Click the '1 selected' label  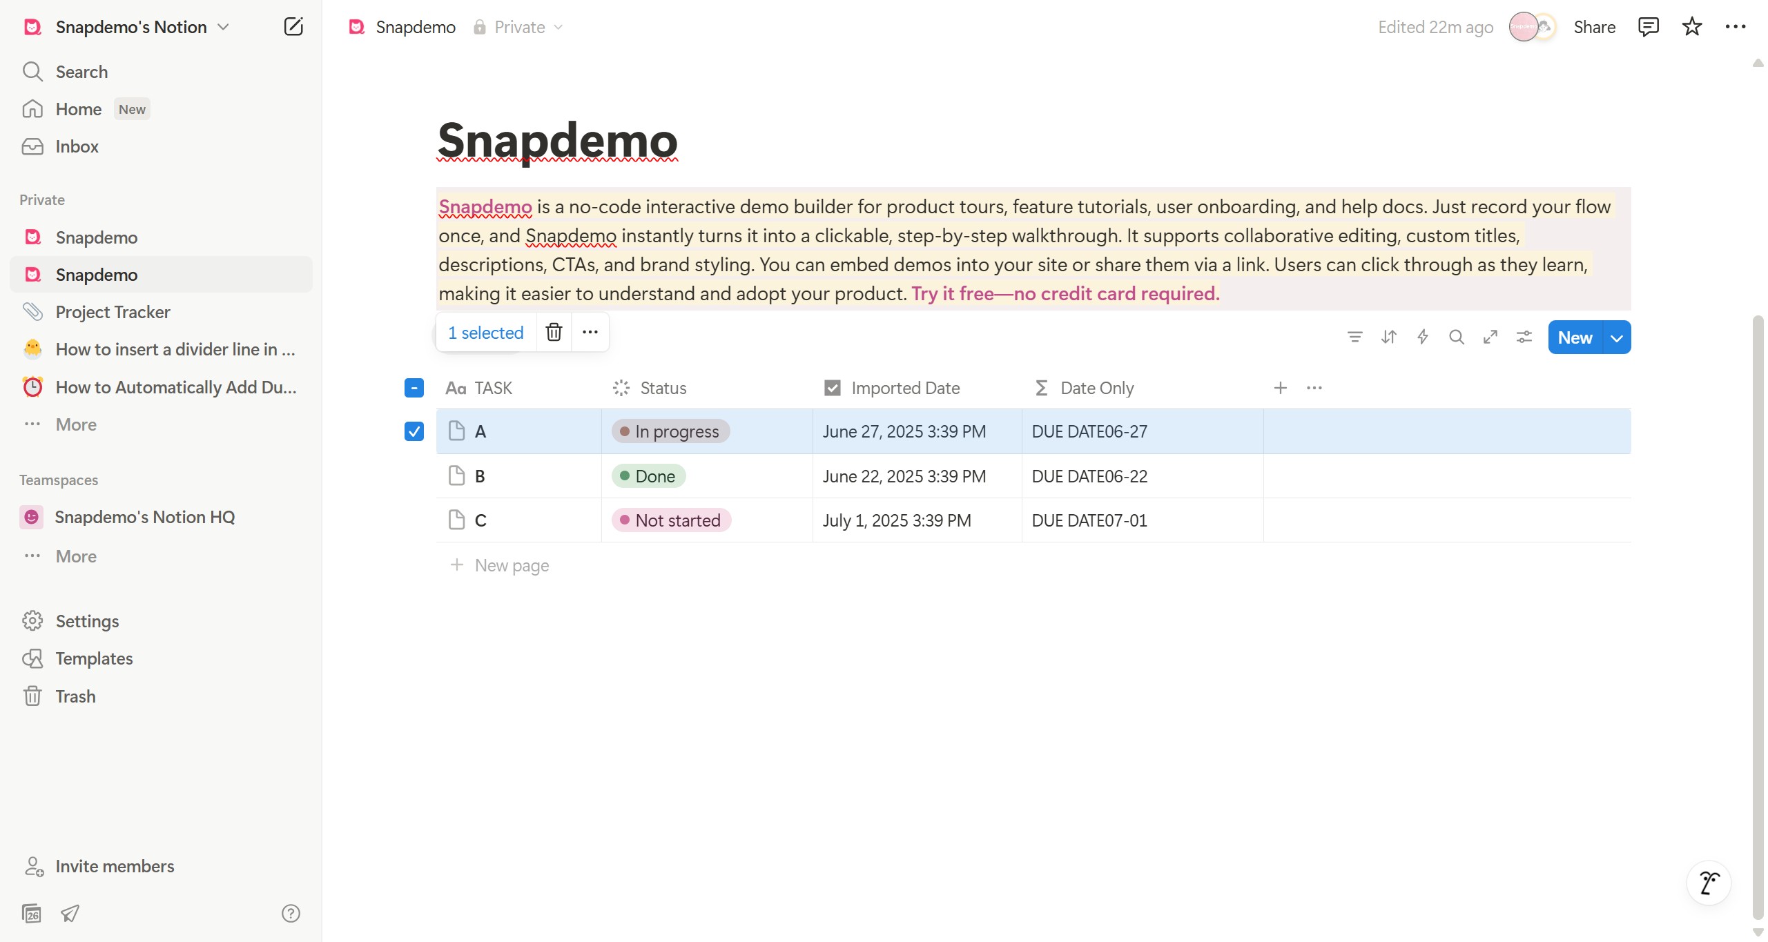tap(486, 333)
